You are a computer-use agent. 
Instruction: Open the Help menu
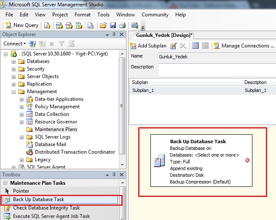(x=180, y=15)
